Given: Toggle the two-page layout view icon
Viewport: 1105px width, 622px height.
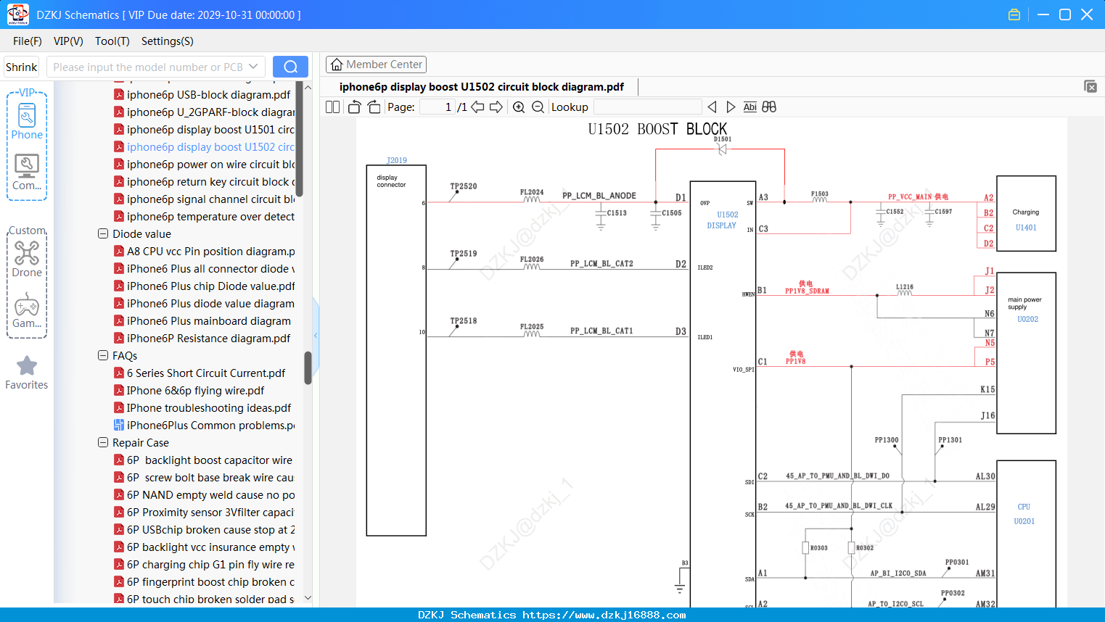Looking at the screenshot, I should click(x=333, y=107).
